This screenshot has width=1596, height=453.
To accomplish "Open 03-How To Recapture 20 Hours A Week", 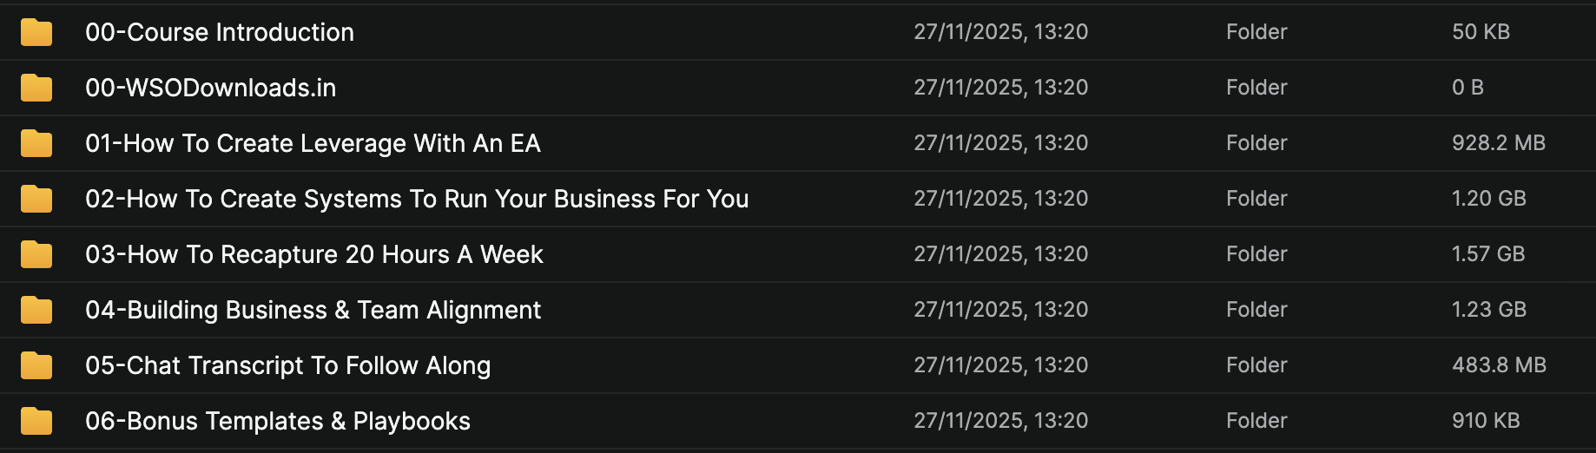I will [x=313, y=254].
